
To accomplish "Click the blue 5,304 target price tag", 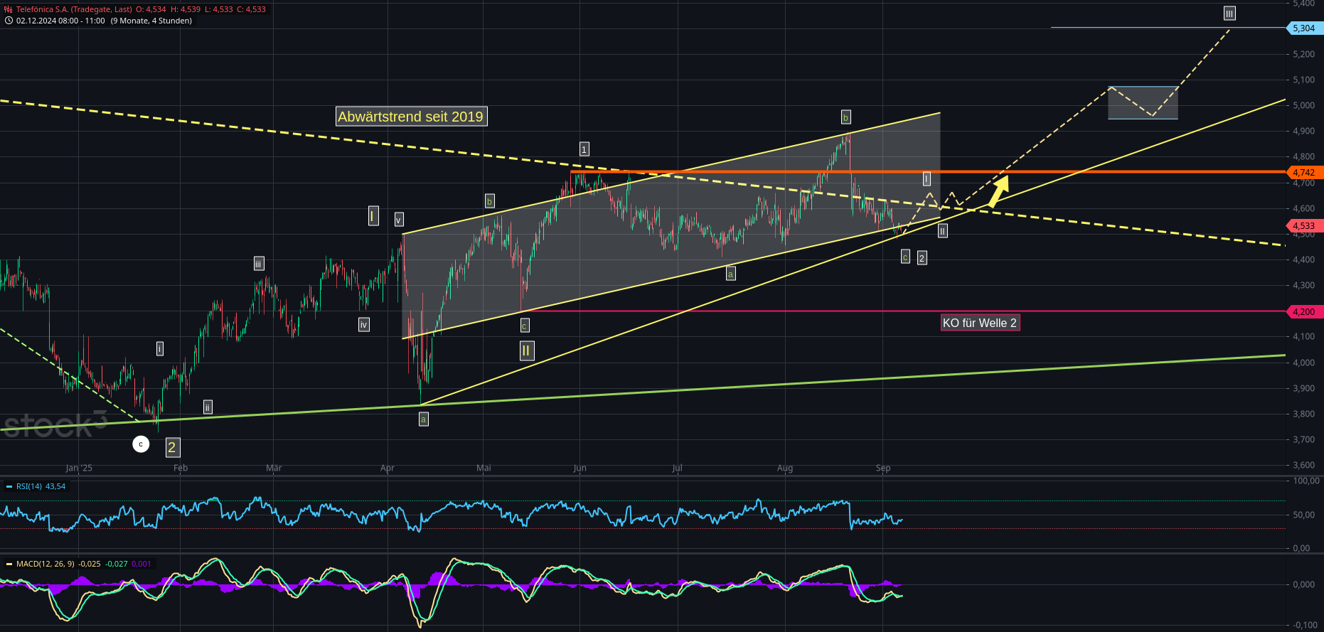I will pyautogui.click(x=1303, y=28).
